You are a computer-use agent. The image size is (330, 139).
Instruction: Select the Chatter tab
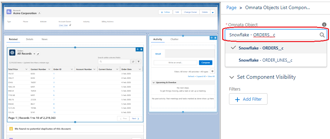pyautogui.click(x=175, y=39)
